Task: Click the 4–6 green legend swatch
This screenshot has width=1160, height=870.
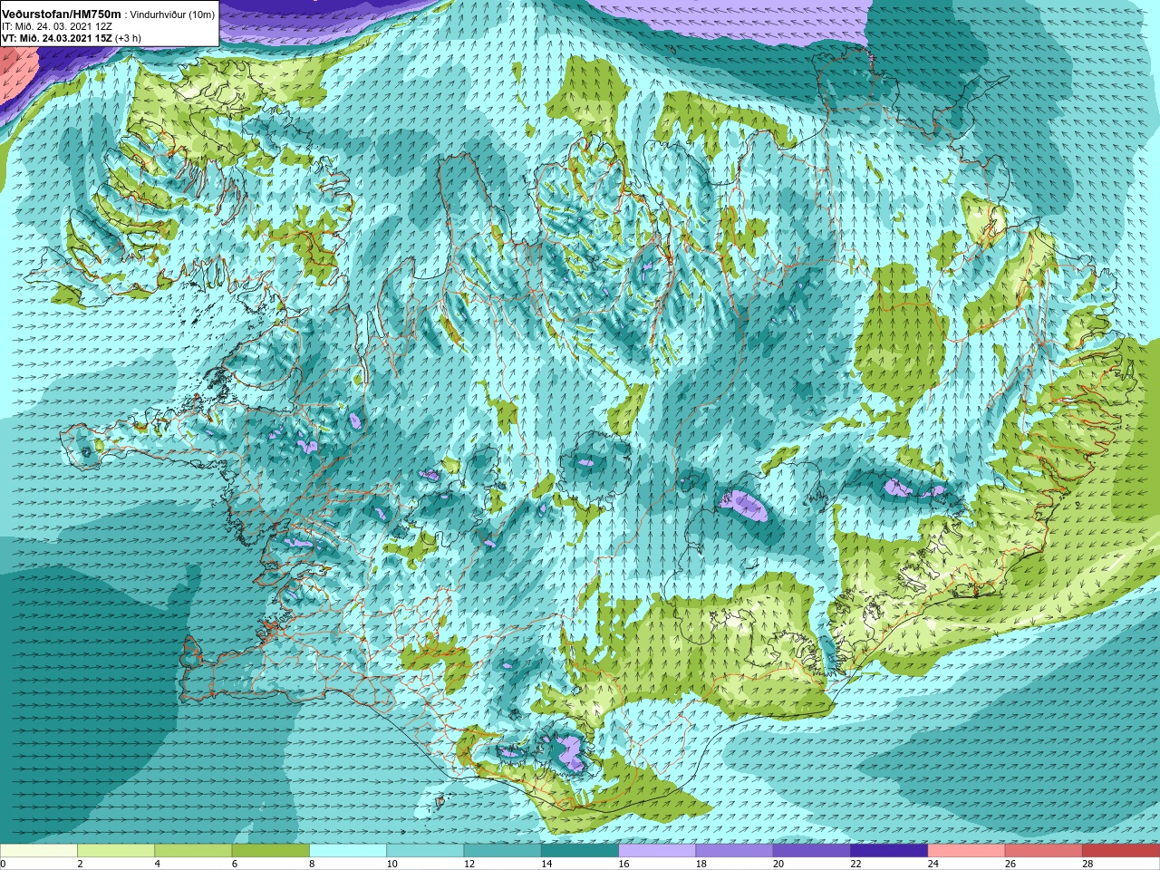Action: 193,851
